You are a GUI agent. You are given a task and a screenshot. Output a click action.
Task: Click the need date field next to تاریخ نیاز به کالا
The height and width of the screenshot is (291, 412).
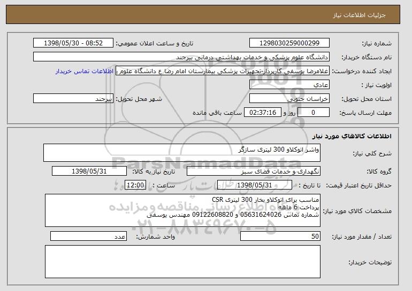tap(89, 171)
